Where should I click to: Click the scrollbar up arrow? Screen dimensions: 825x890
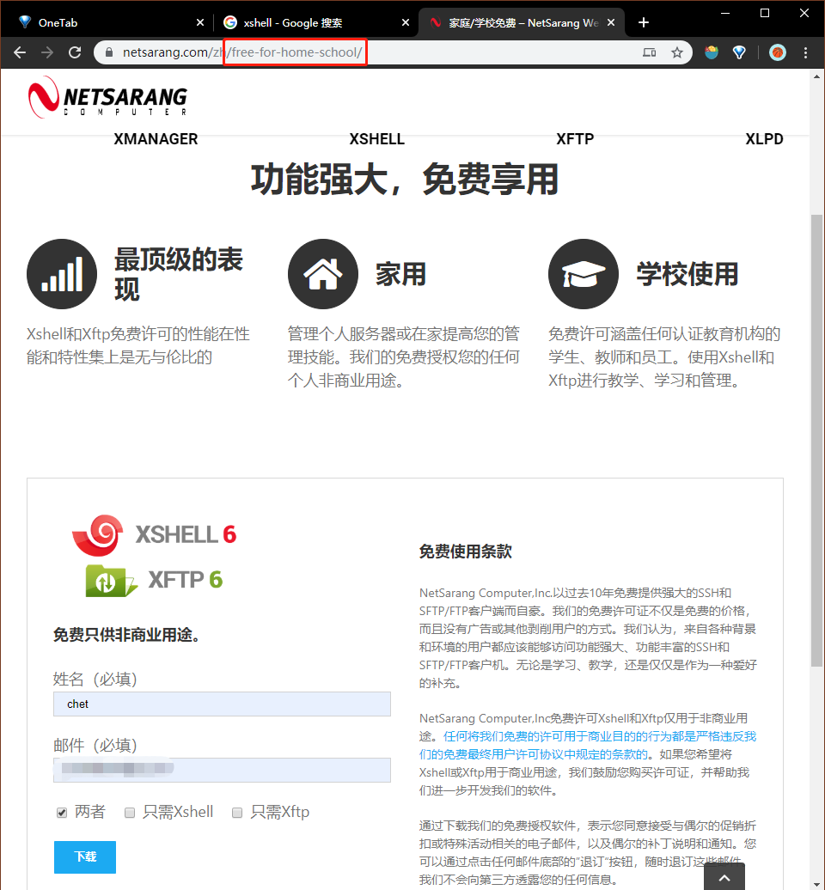click(816, 76)
